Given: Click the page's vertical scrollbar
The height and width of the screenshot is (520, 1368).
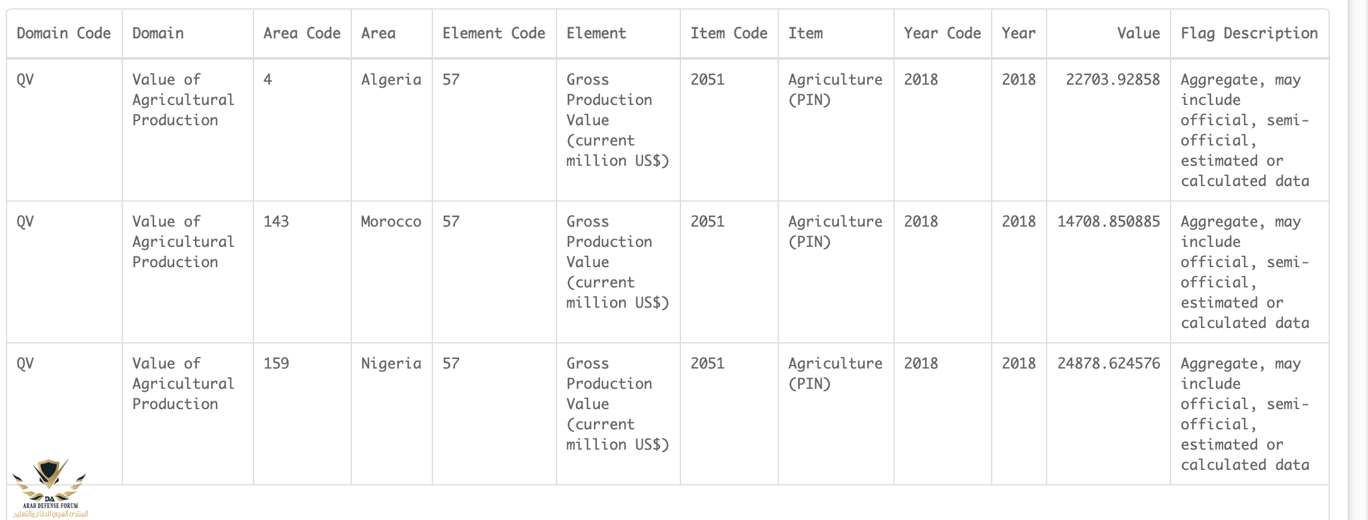Looking at the screenshot, I should click(x=1357, y=260).
